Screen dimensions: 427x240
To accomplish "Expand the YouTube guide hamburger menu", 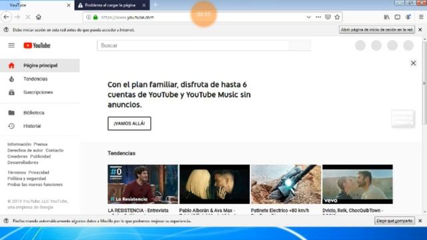I will point(11,45).
